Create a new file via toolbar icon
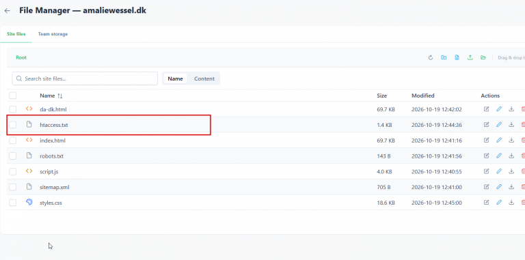This screenshot has width=525, height=260. (457, 57)
